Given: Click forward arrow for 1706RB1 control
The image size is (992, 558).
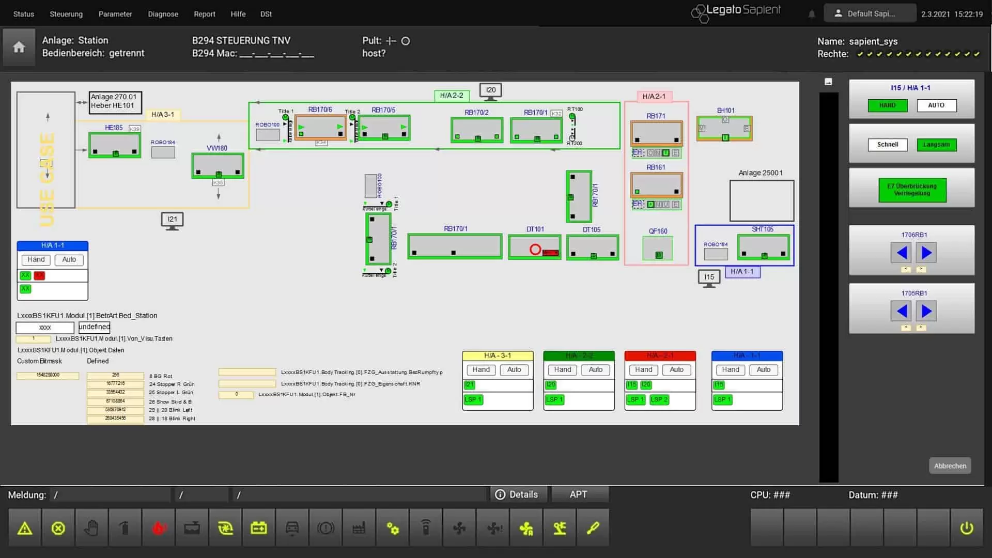Looking at the screenshot, I should pos(925,252).
